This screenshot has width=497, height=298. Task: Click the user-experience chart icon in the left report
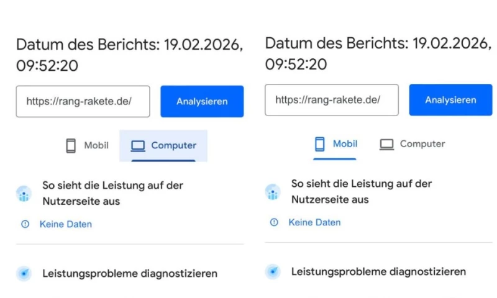pos(24,193)
